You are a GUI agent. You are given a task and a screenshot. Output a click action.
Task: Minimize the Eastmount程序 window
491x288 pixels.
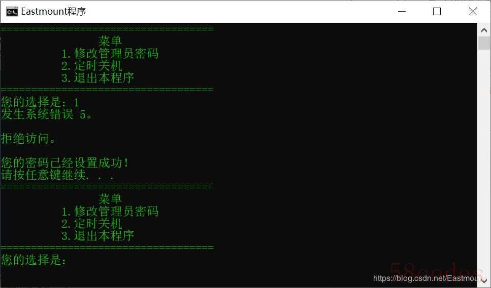(x=402, y=12)
